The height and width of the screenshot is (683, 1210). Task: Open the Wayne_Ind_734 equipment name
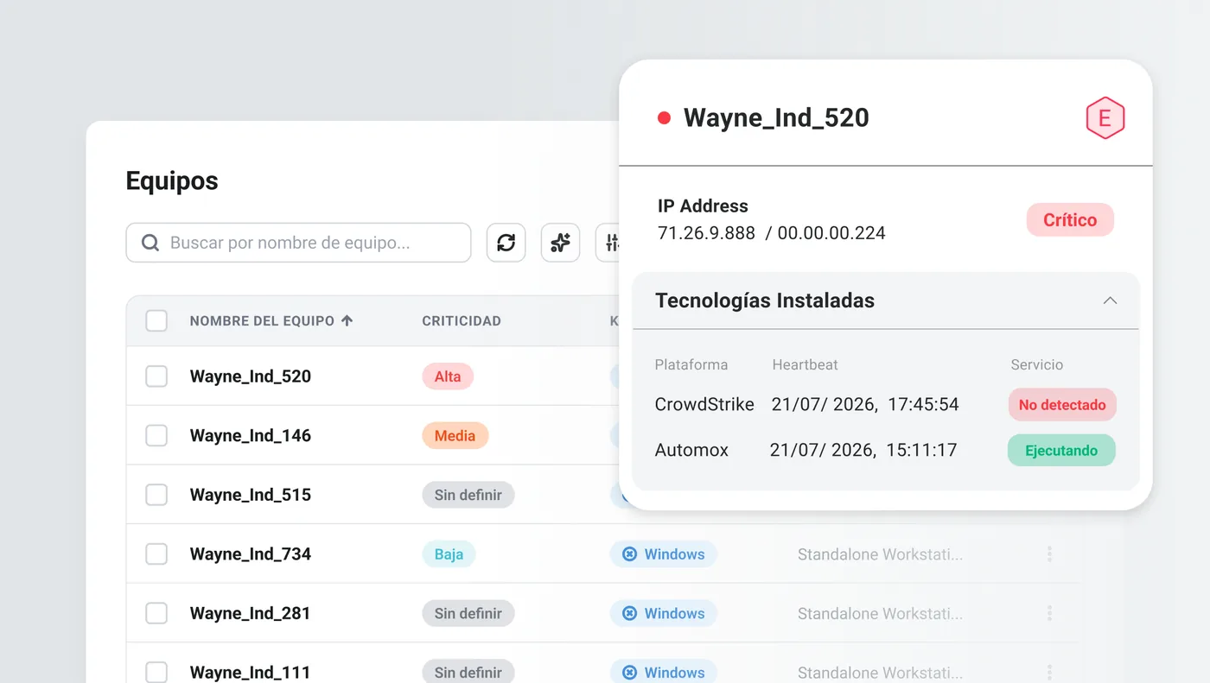pos(251,554)
